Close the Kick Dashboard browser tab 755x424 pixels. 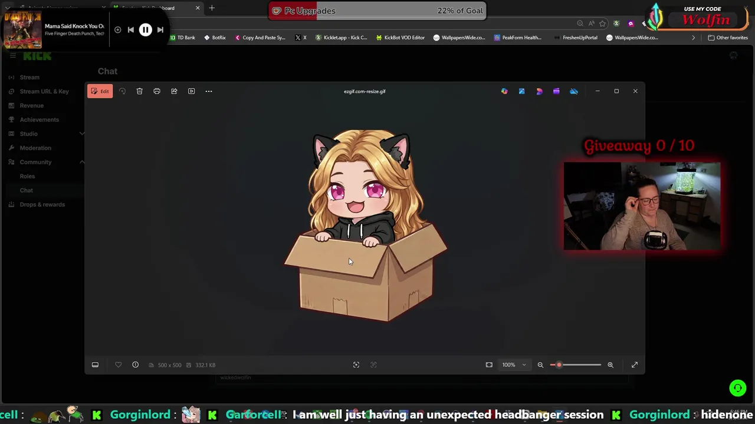[x=198, y=8]
